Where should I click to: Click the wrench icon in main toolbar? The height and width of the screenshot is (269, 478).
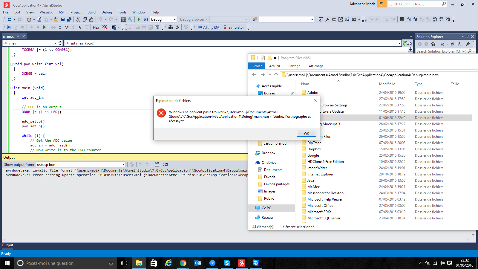click(x=327, y=19)
